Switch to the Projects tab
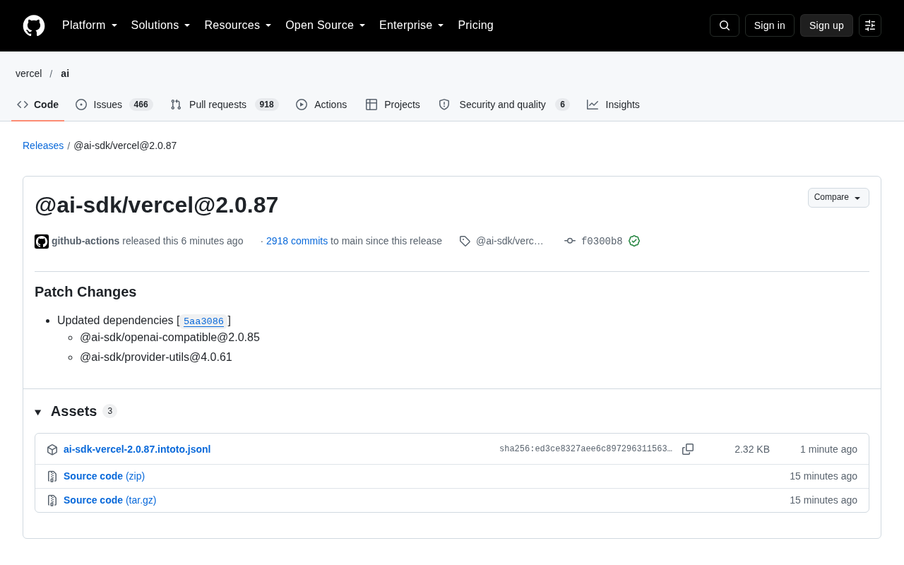 click(393, 105)
